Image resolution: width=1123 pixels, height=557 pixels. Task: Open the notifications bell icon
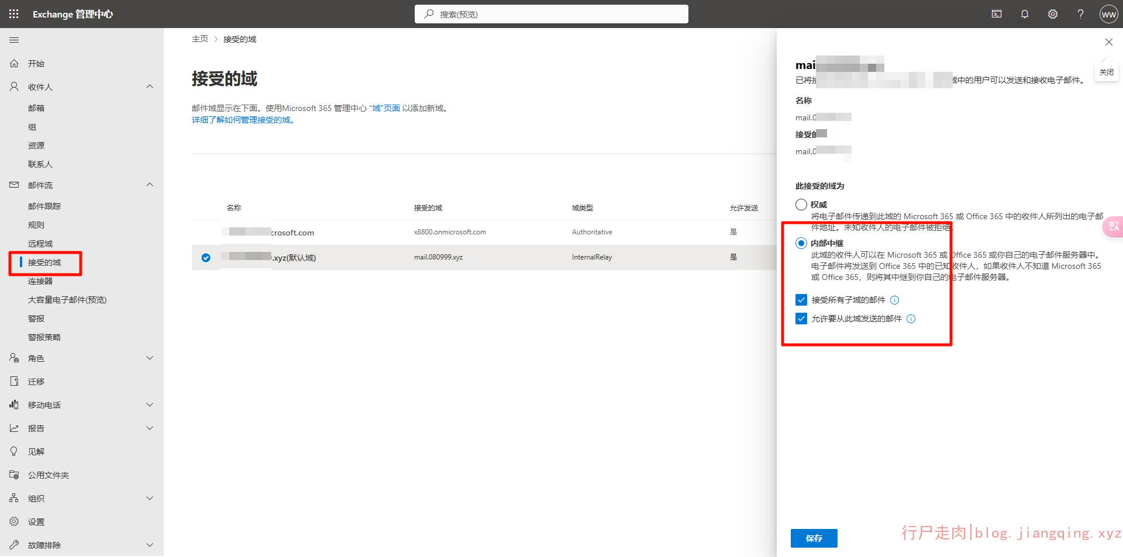[x=1025, y=14]
